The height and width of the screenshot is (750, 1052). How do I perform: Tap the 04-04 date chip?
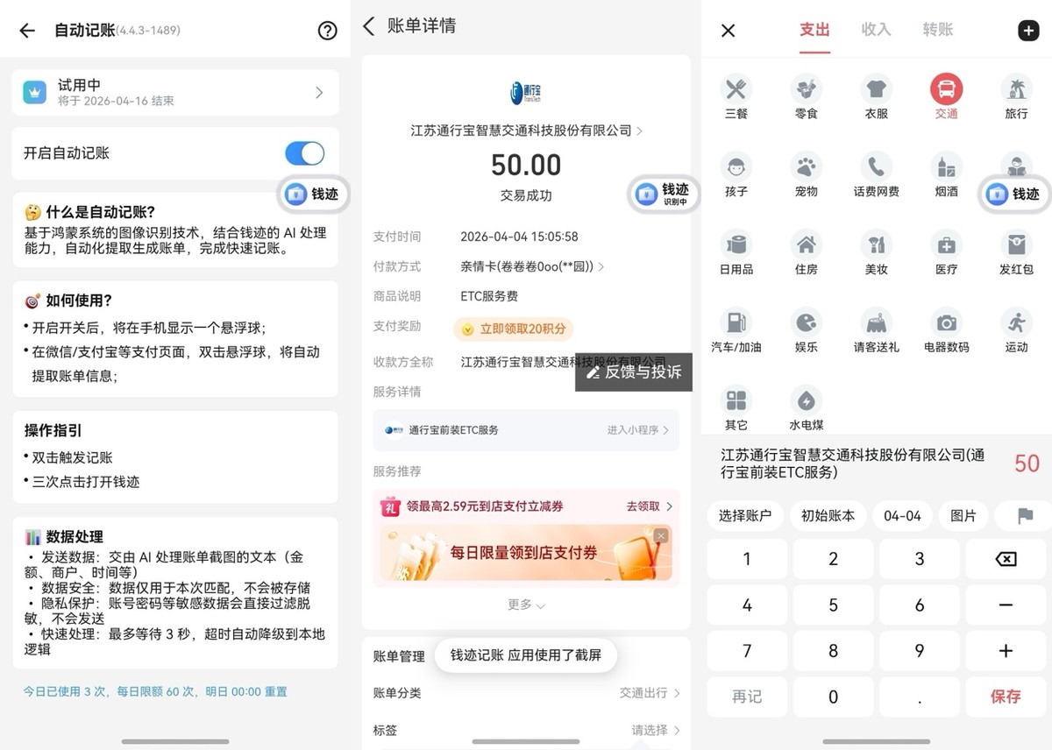(x=902, y=515)
